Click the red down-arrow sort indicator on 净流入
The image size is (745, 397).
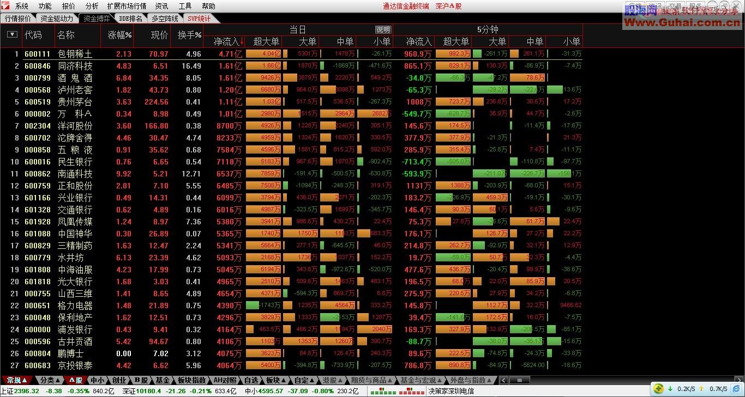point(242,41)
